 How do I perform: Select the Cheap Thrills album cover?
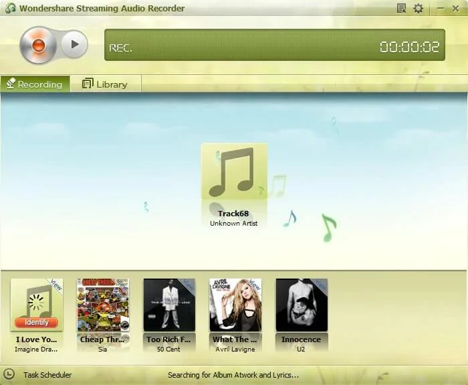point(103,305)
